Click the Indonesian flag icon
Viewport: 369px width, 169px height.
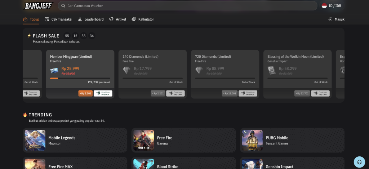click(x=324, y=6)
